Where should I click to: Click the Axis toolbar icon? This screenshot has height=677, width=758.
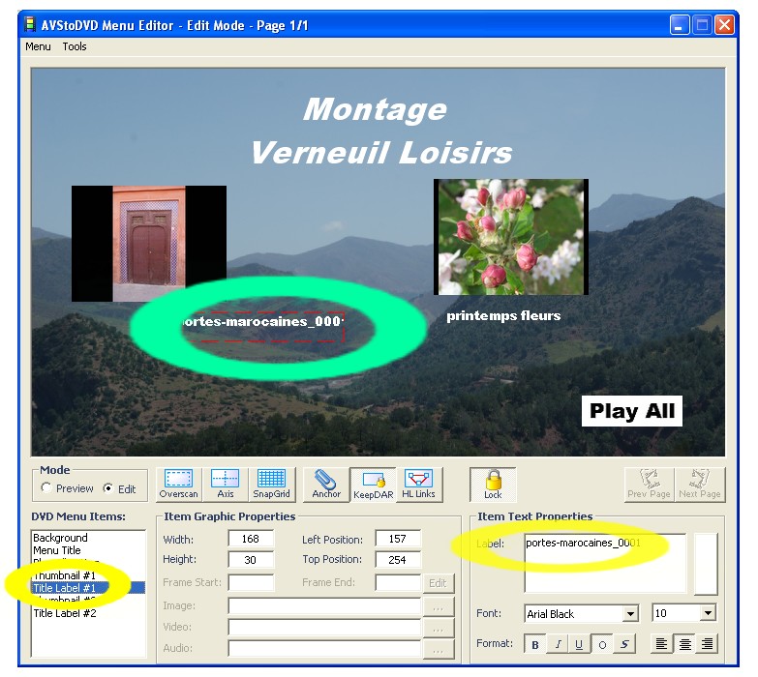[x=225, y=484]
